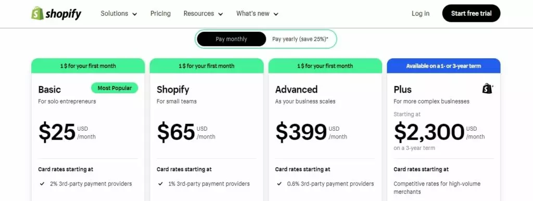Click the Start free trial button
Viewport: 533px width, 201px height.
point(471,13)
